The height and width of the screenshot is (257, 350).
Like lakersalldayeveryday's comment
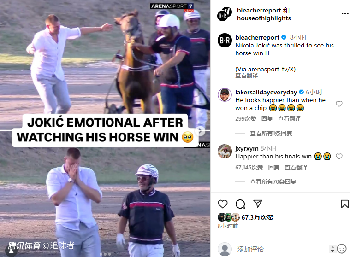click(x=339, y=104)
